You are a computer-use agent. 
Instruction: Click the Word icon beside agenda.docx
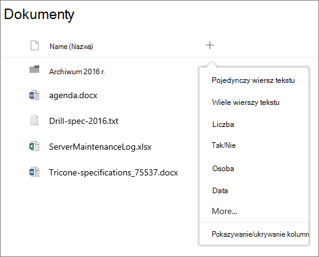pos(34,95)
